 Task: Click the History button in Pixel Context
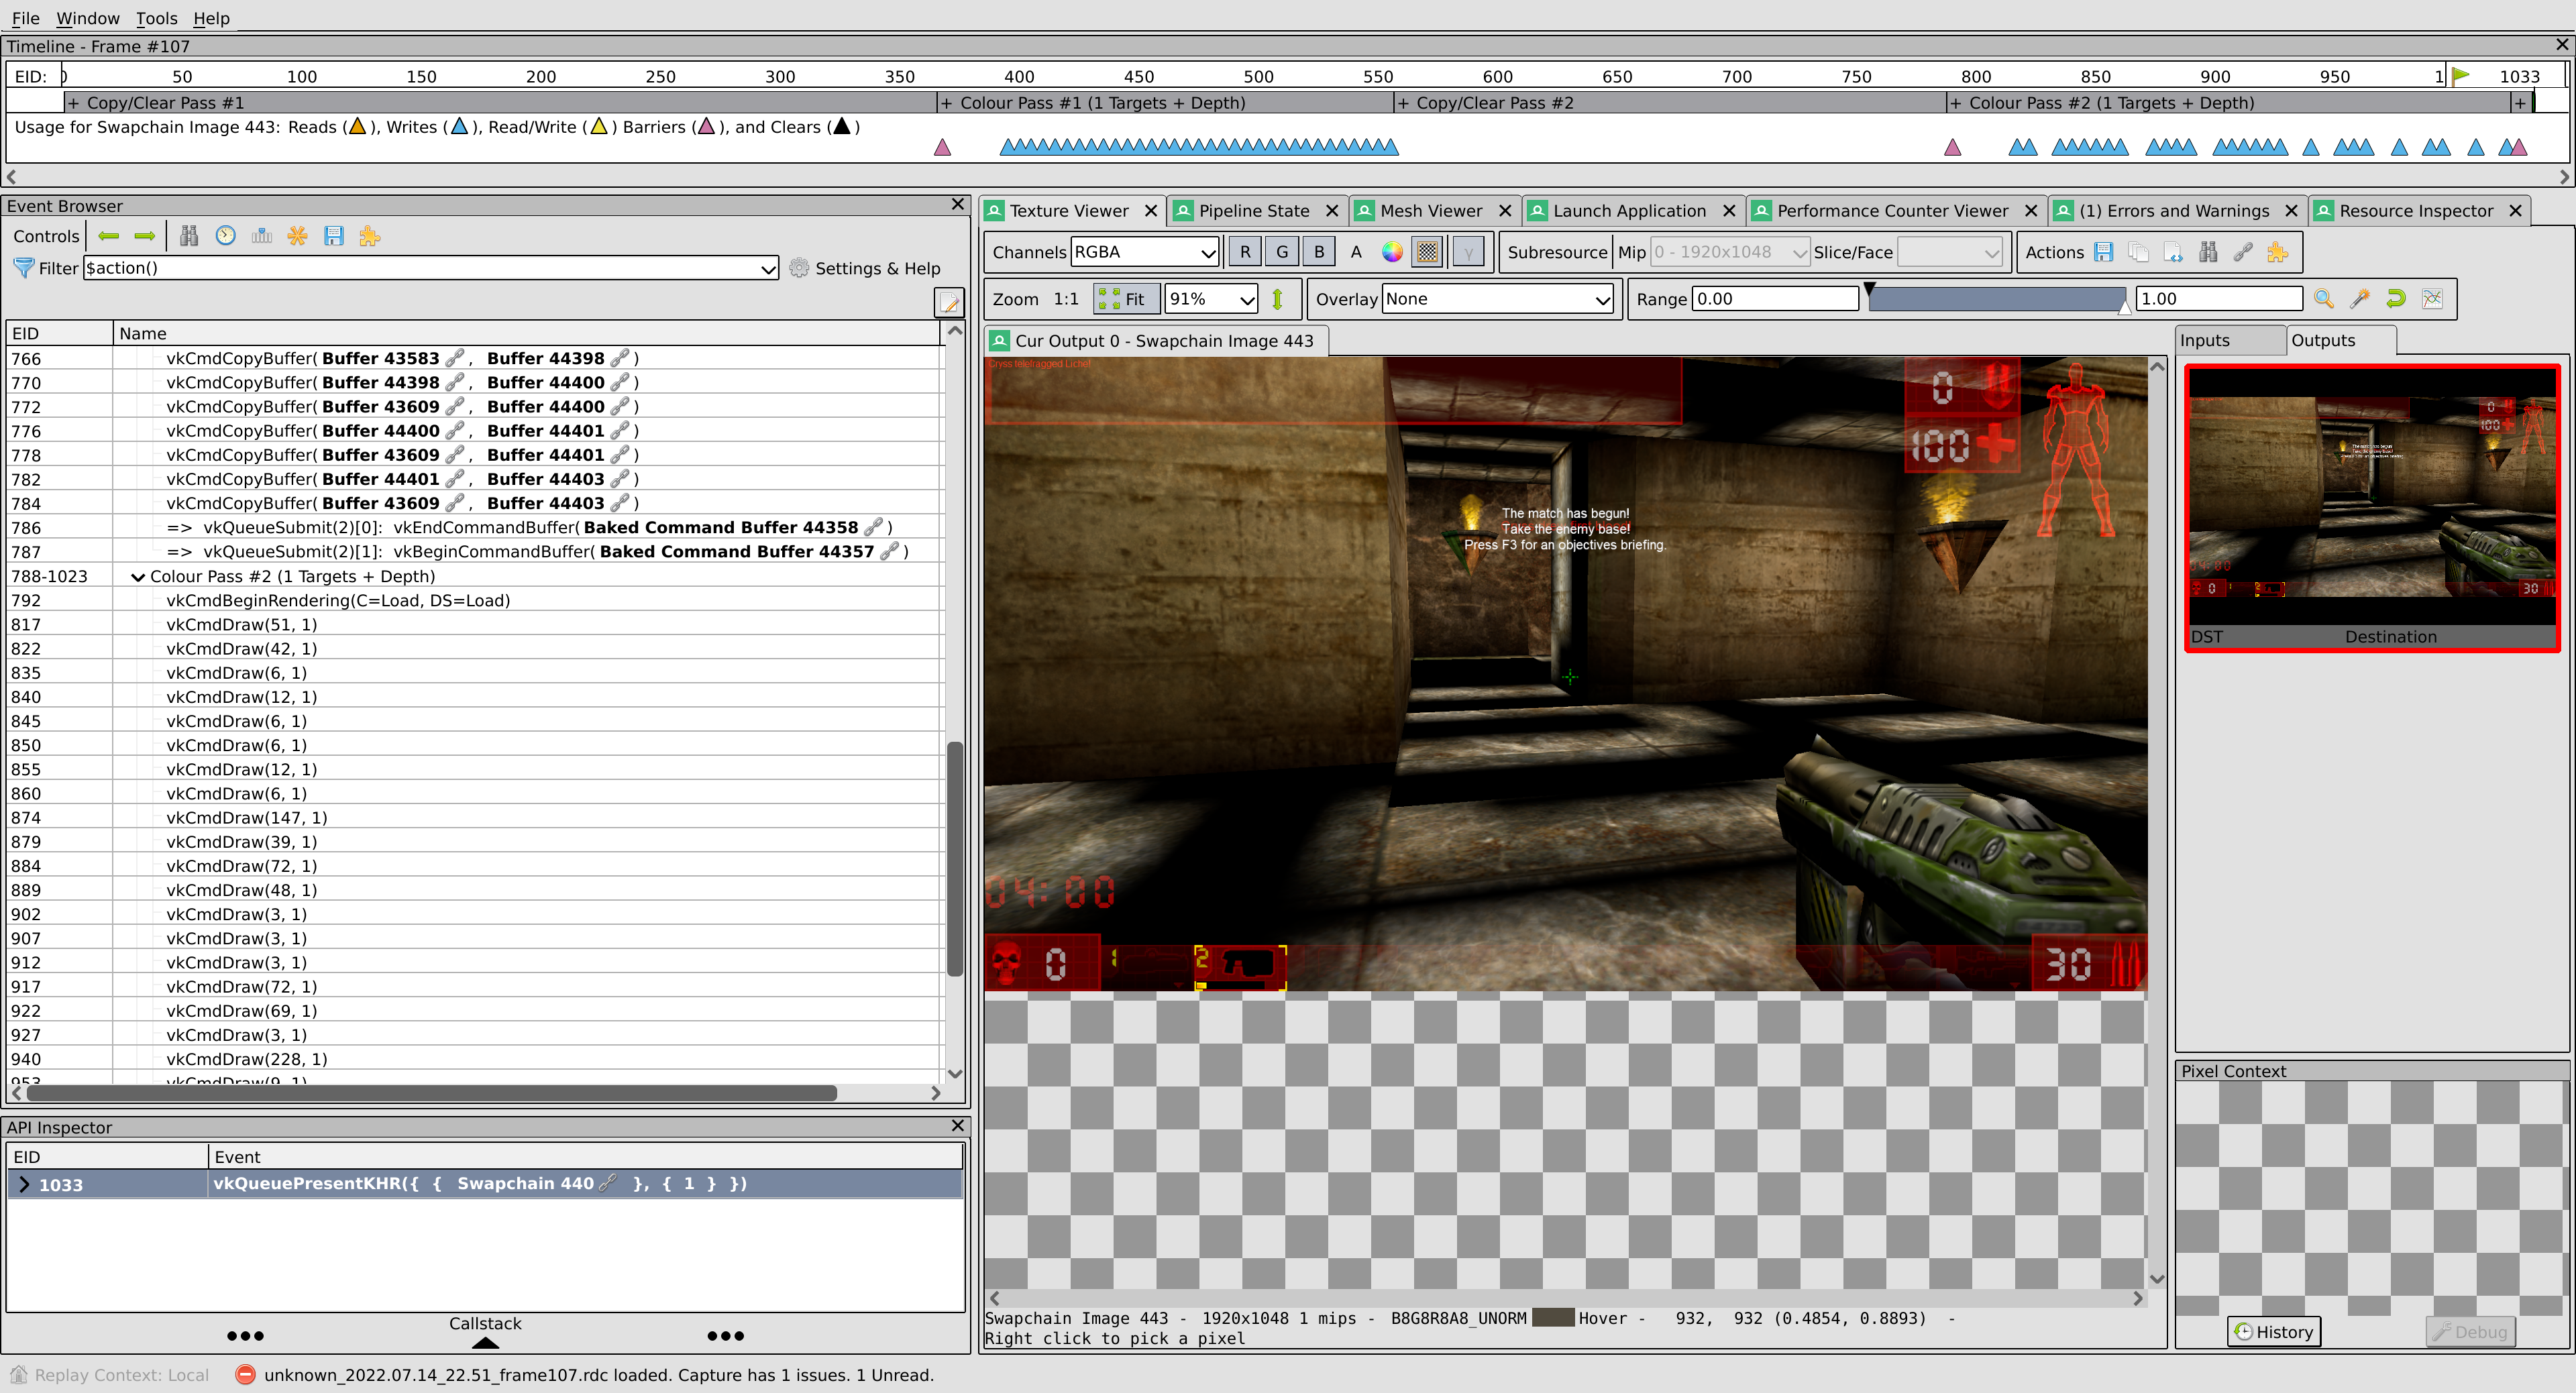point(2274,1332)
